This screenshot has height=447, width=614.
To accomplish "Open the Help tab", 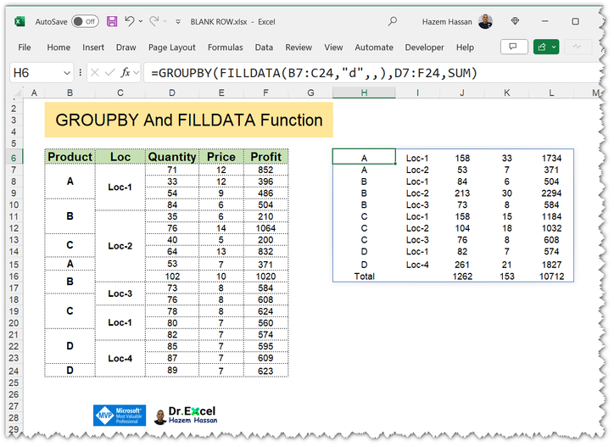I will 465,47.
